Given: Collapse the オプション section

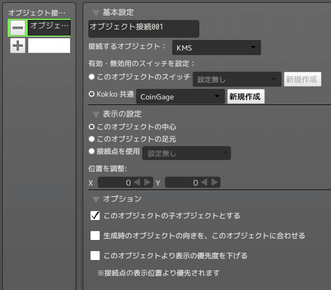Looking at the screenshot, I should click(96, 199).
